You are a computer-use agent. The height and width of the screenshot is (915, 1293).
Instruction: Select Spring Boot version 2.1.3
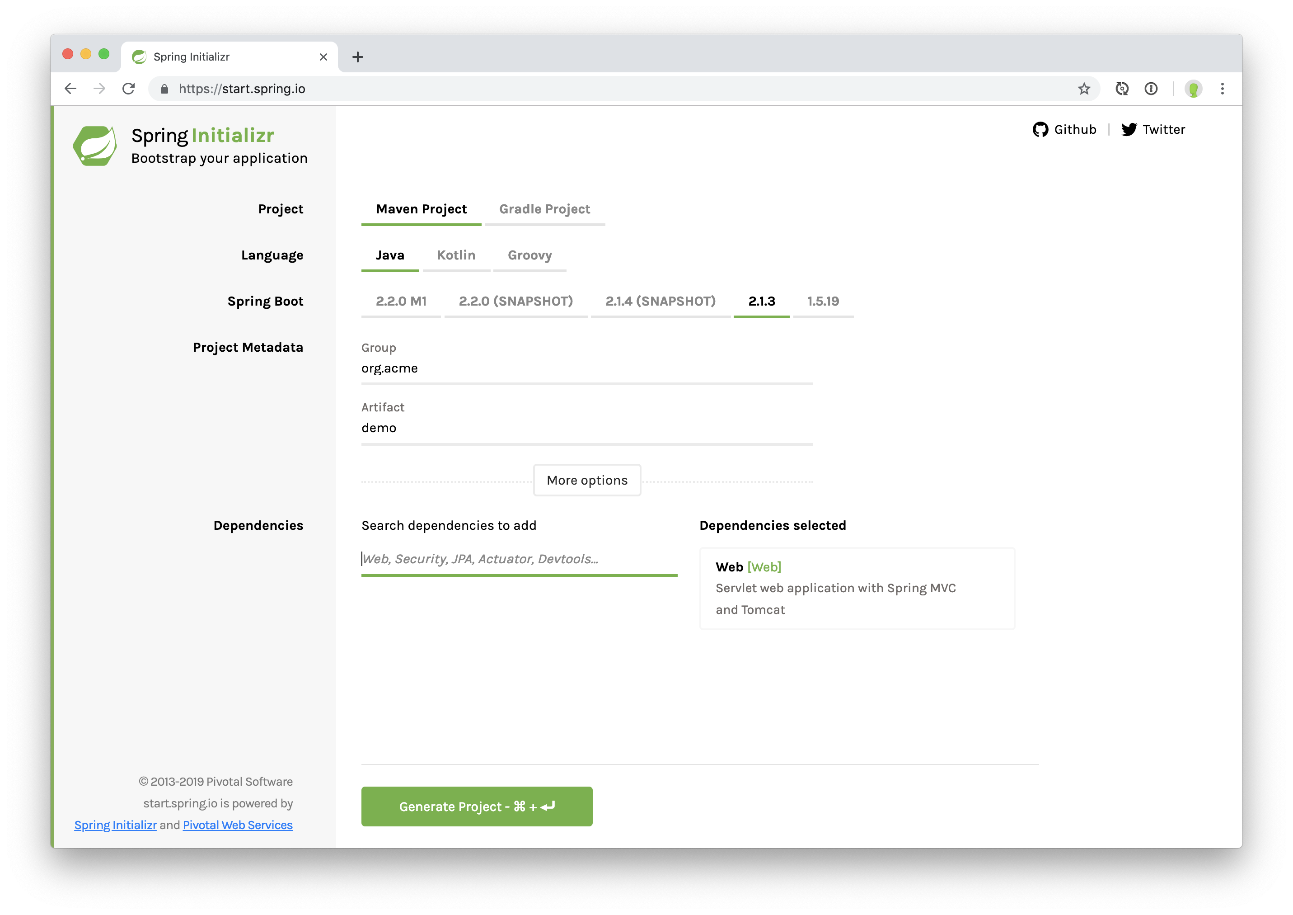761,302
